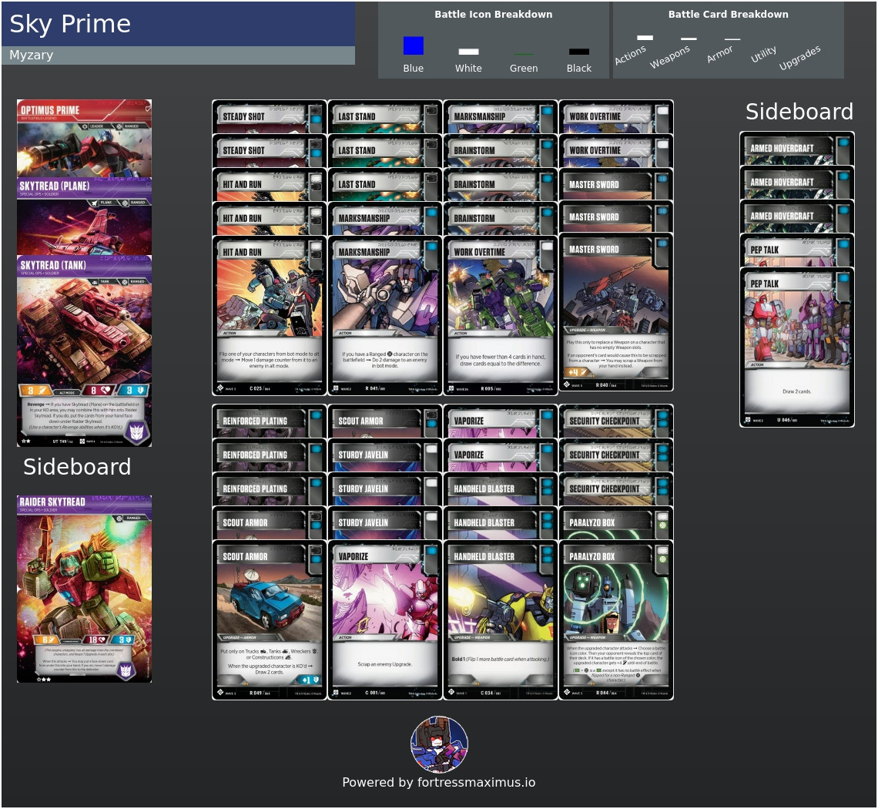The image size is (878, 809).
Task: Click the Green legend label
Action: tap(524, 68)
